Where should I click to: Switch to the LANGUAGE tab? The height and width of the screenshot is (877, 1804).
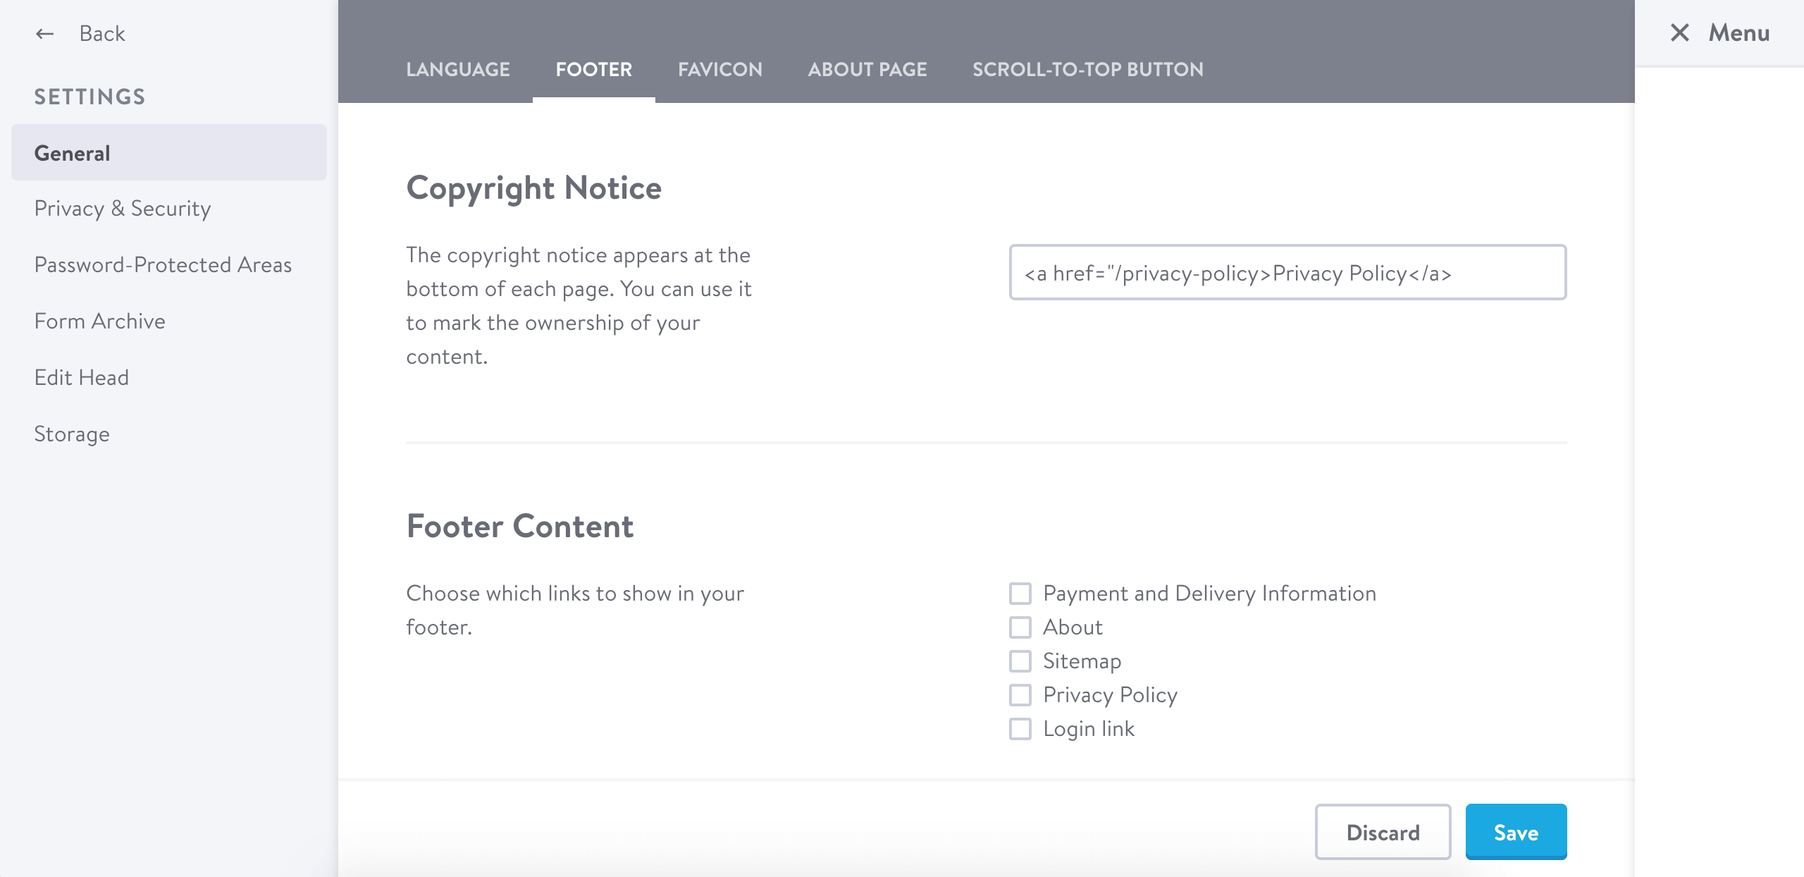(458, 69)
